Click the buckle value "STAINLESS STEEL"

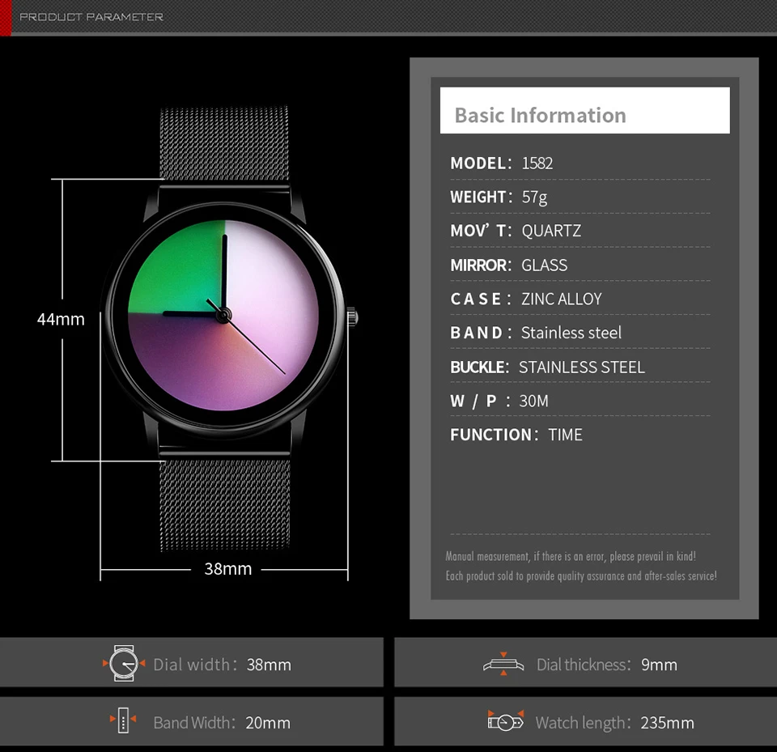(x=582, y=368)
